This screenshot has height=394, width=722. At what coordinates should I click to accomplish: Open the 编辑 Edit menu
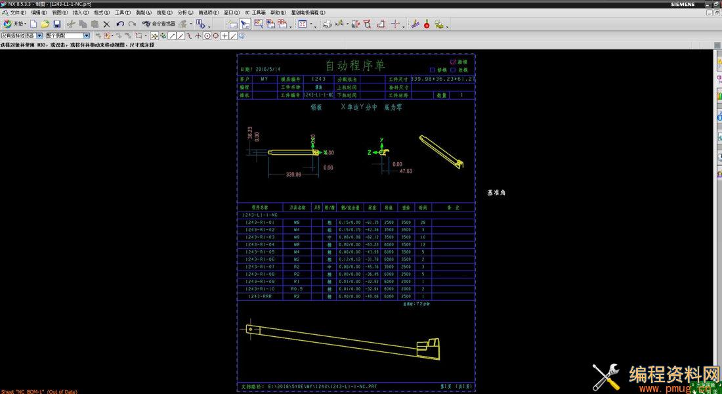[x=39, y=12]
